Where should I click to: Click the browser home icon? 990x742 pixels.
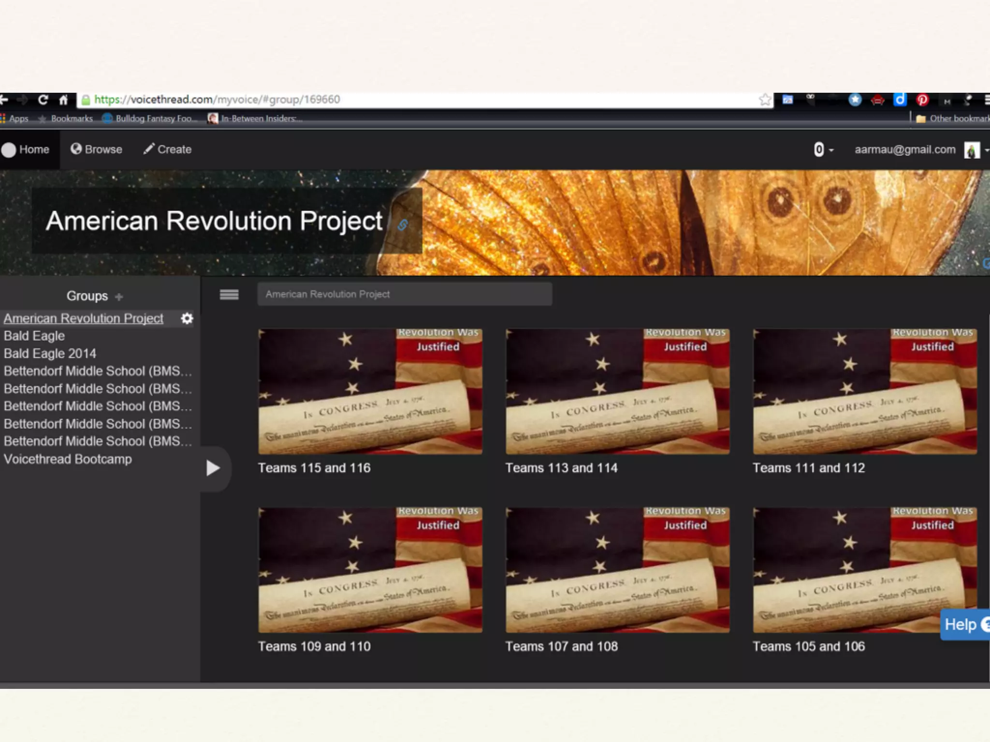(63, 100)
